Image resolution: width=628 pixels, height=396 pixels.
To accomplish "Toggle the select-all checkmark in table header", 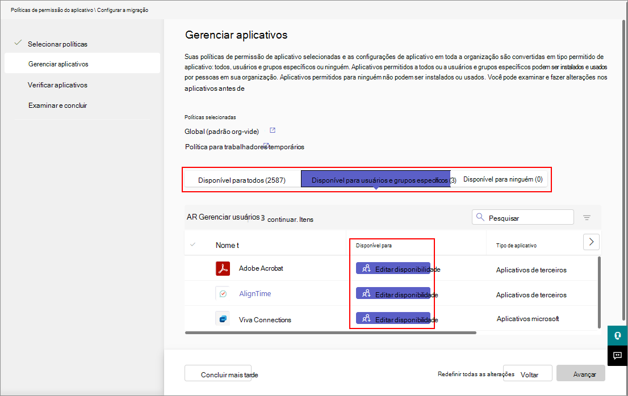I will [x=193, y=245].
